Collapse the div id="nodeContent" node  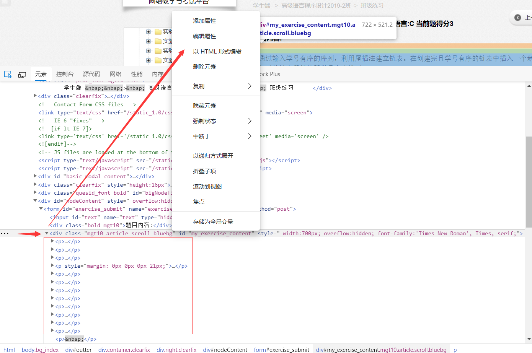pos(35,201)
